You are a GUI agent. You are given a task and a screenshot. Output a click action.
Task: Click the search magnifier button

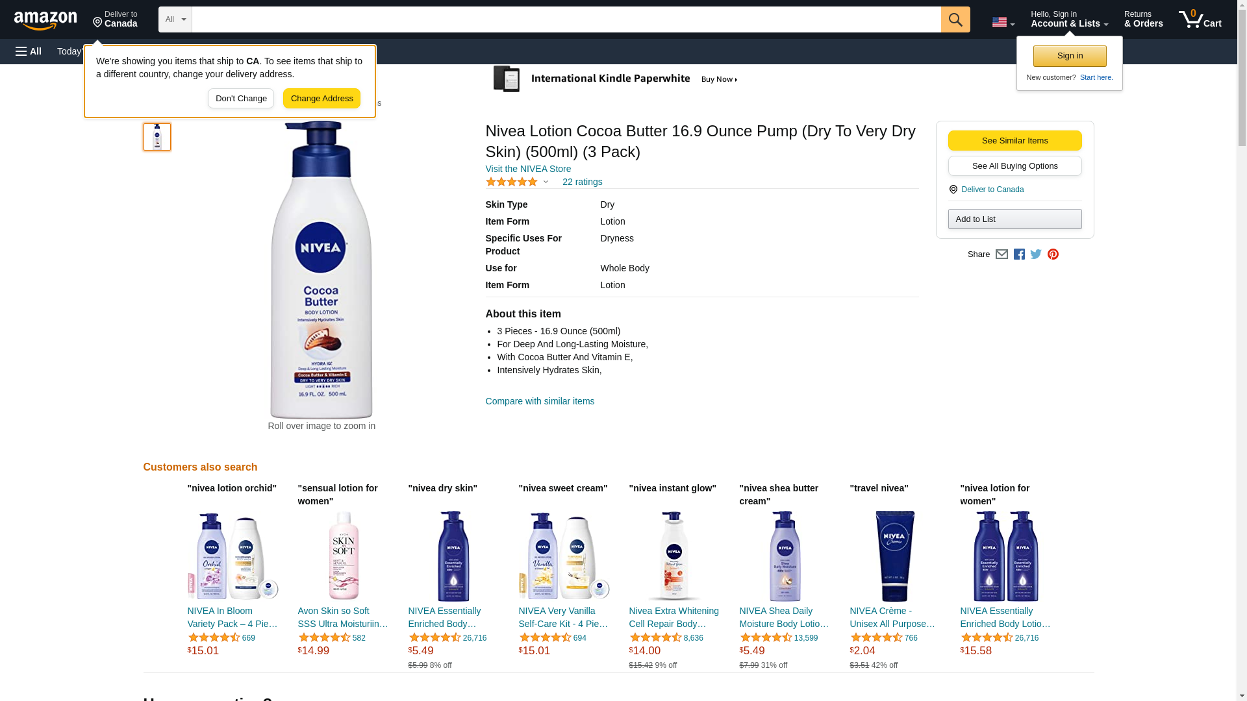pyautogui.click(x=955, y=19)
